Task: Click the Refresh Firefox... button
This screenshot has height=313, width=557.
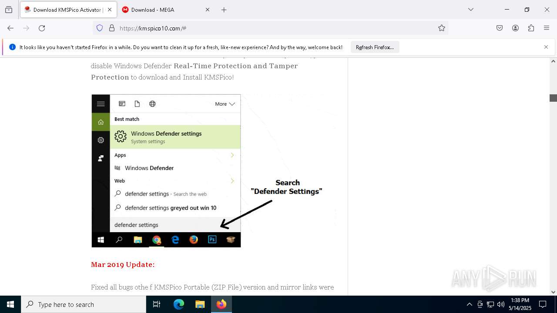Action: 375,47
